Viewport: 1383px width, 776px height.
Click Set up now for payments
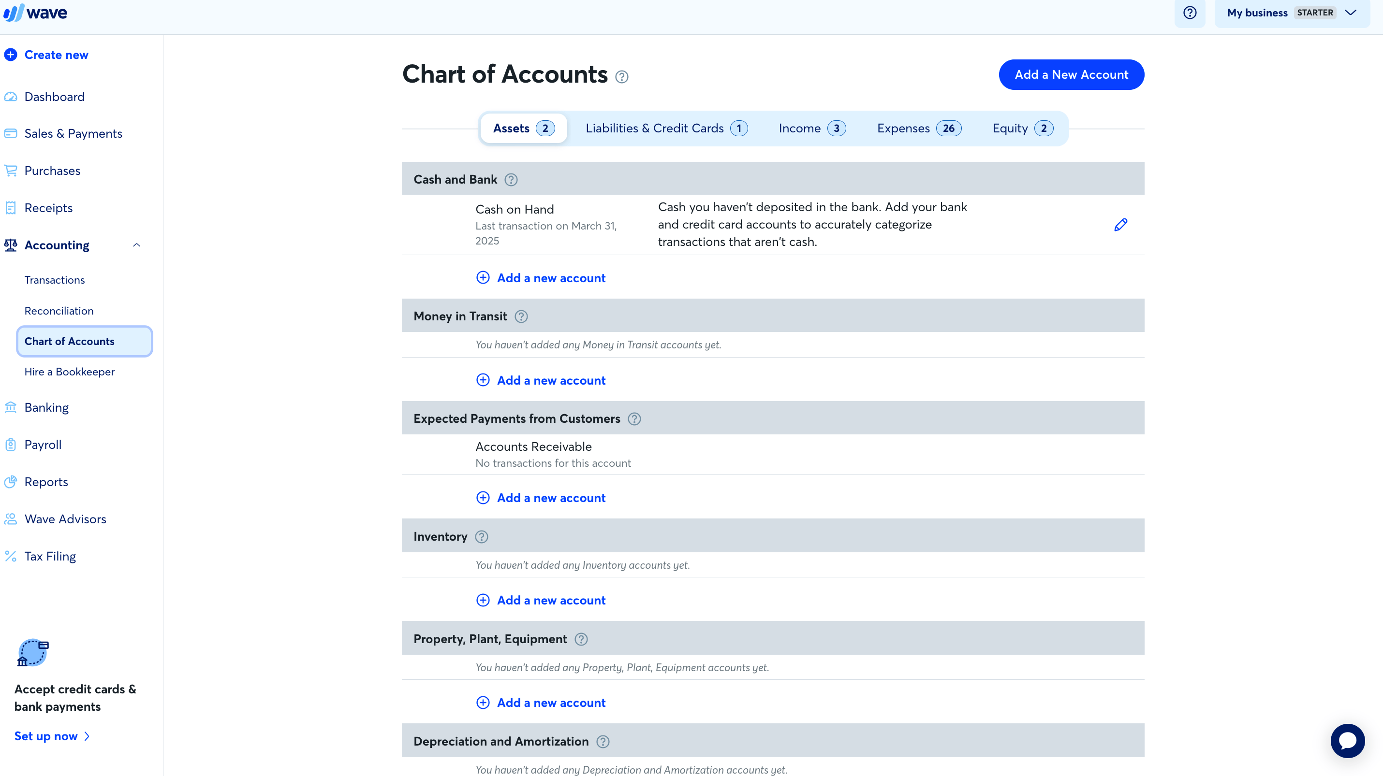(45, 736)
